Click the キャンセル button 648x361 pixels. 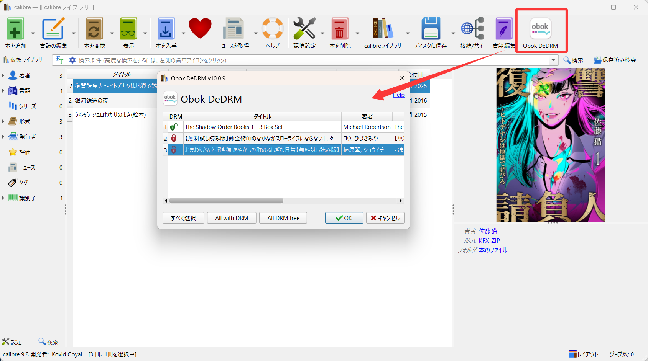385,218
